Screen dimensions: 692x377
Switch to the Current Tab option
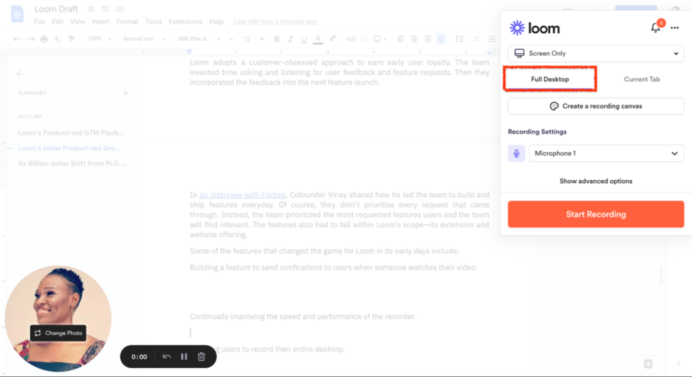pos(641,79)
